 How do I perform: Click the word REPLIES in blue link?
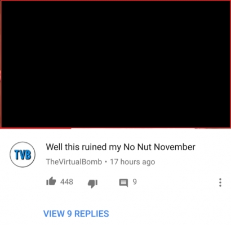pos(92,214)
